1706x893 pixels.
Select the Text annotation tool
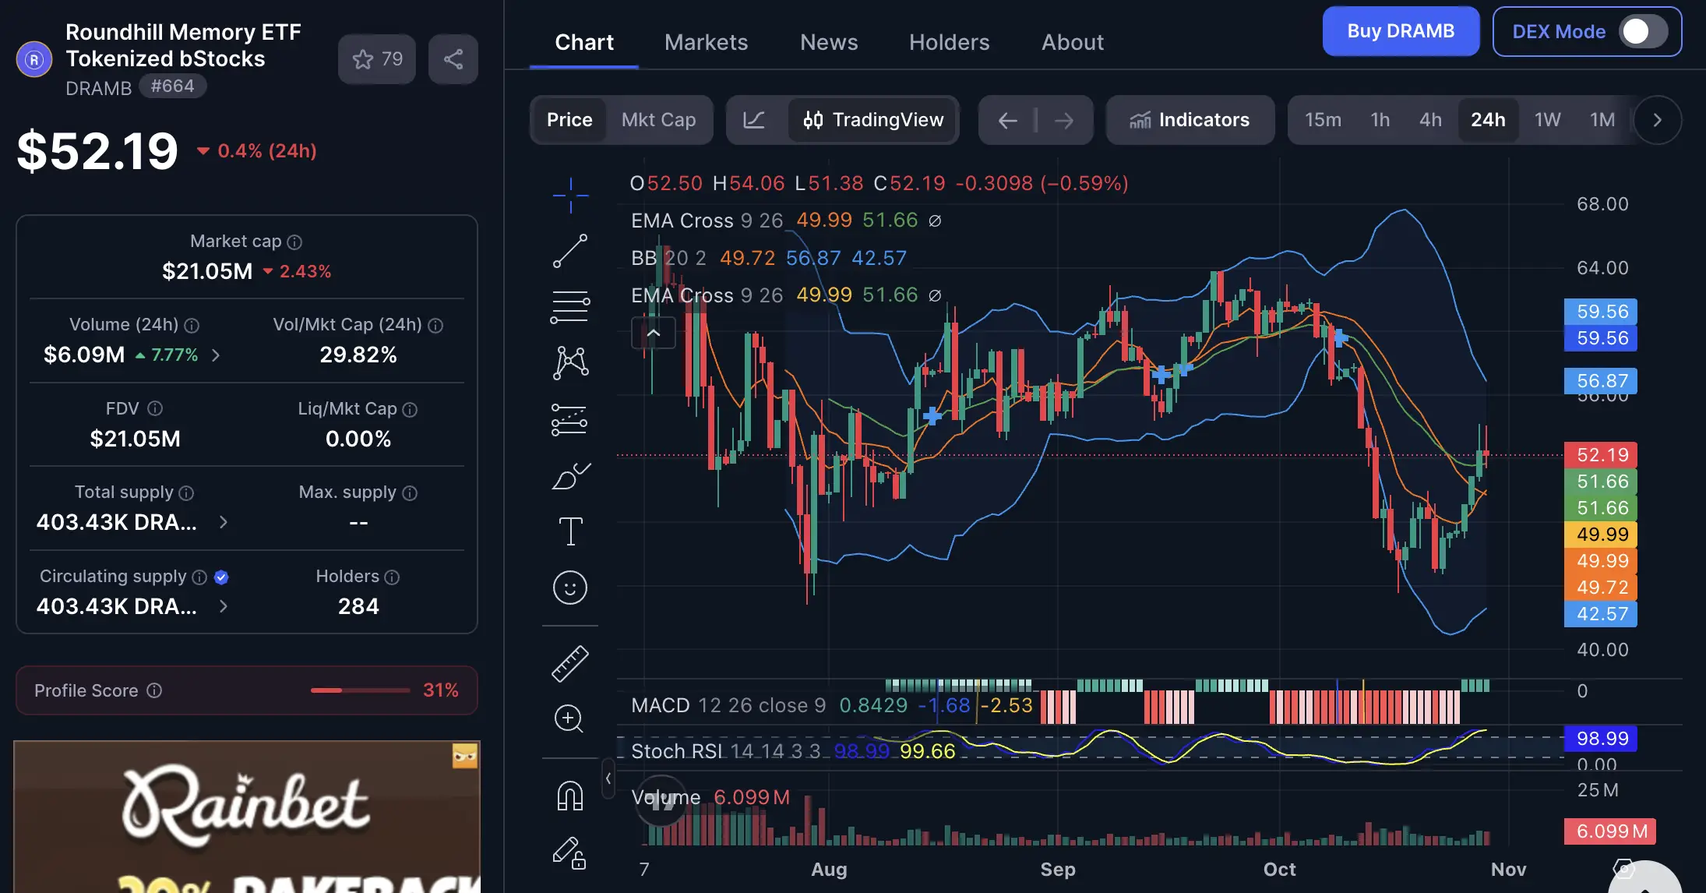pos(570,531)
